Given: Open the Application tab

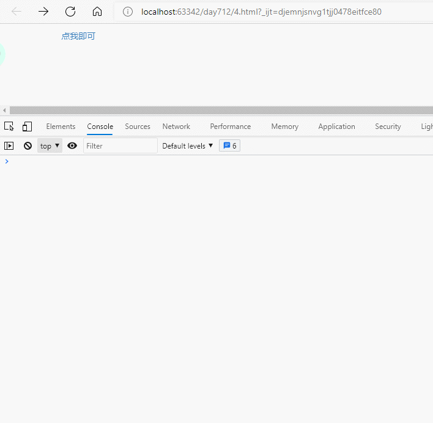Looking at the screenshot, I should tap(336, 127).
